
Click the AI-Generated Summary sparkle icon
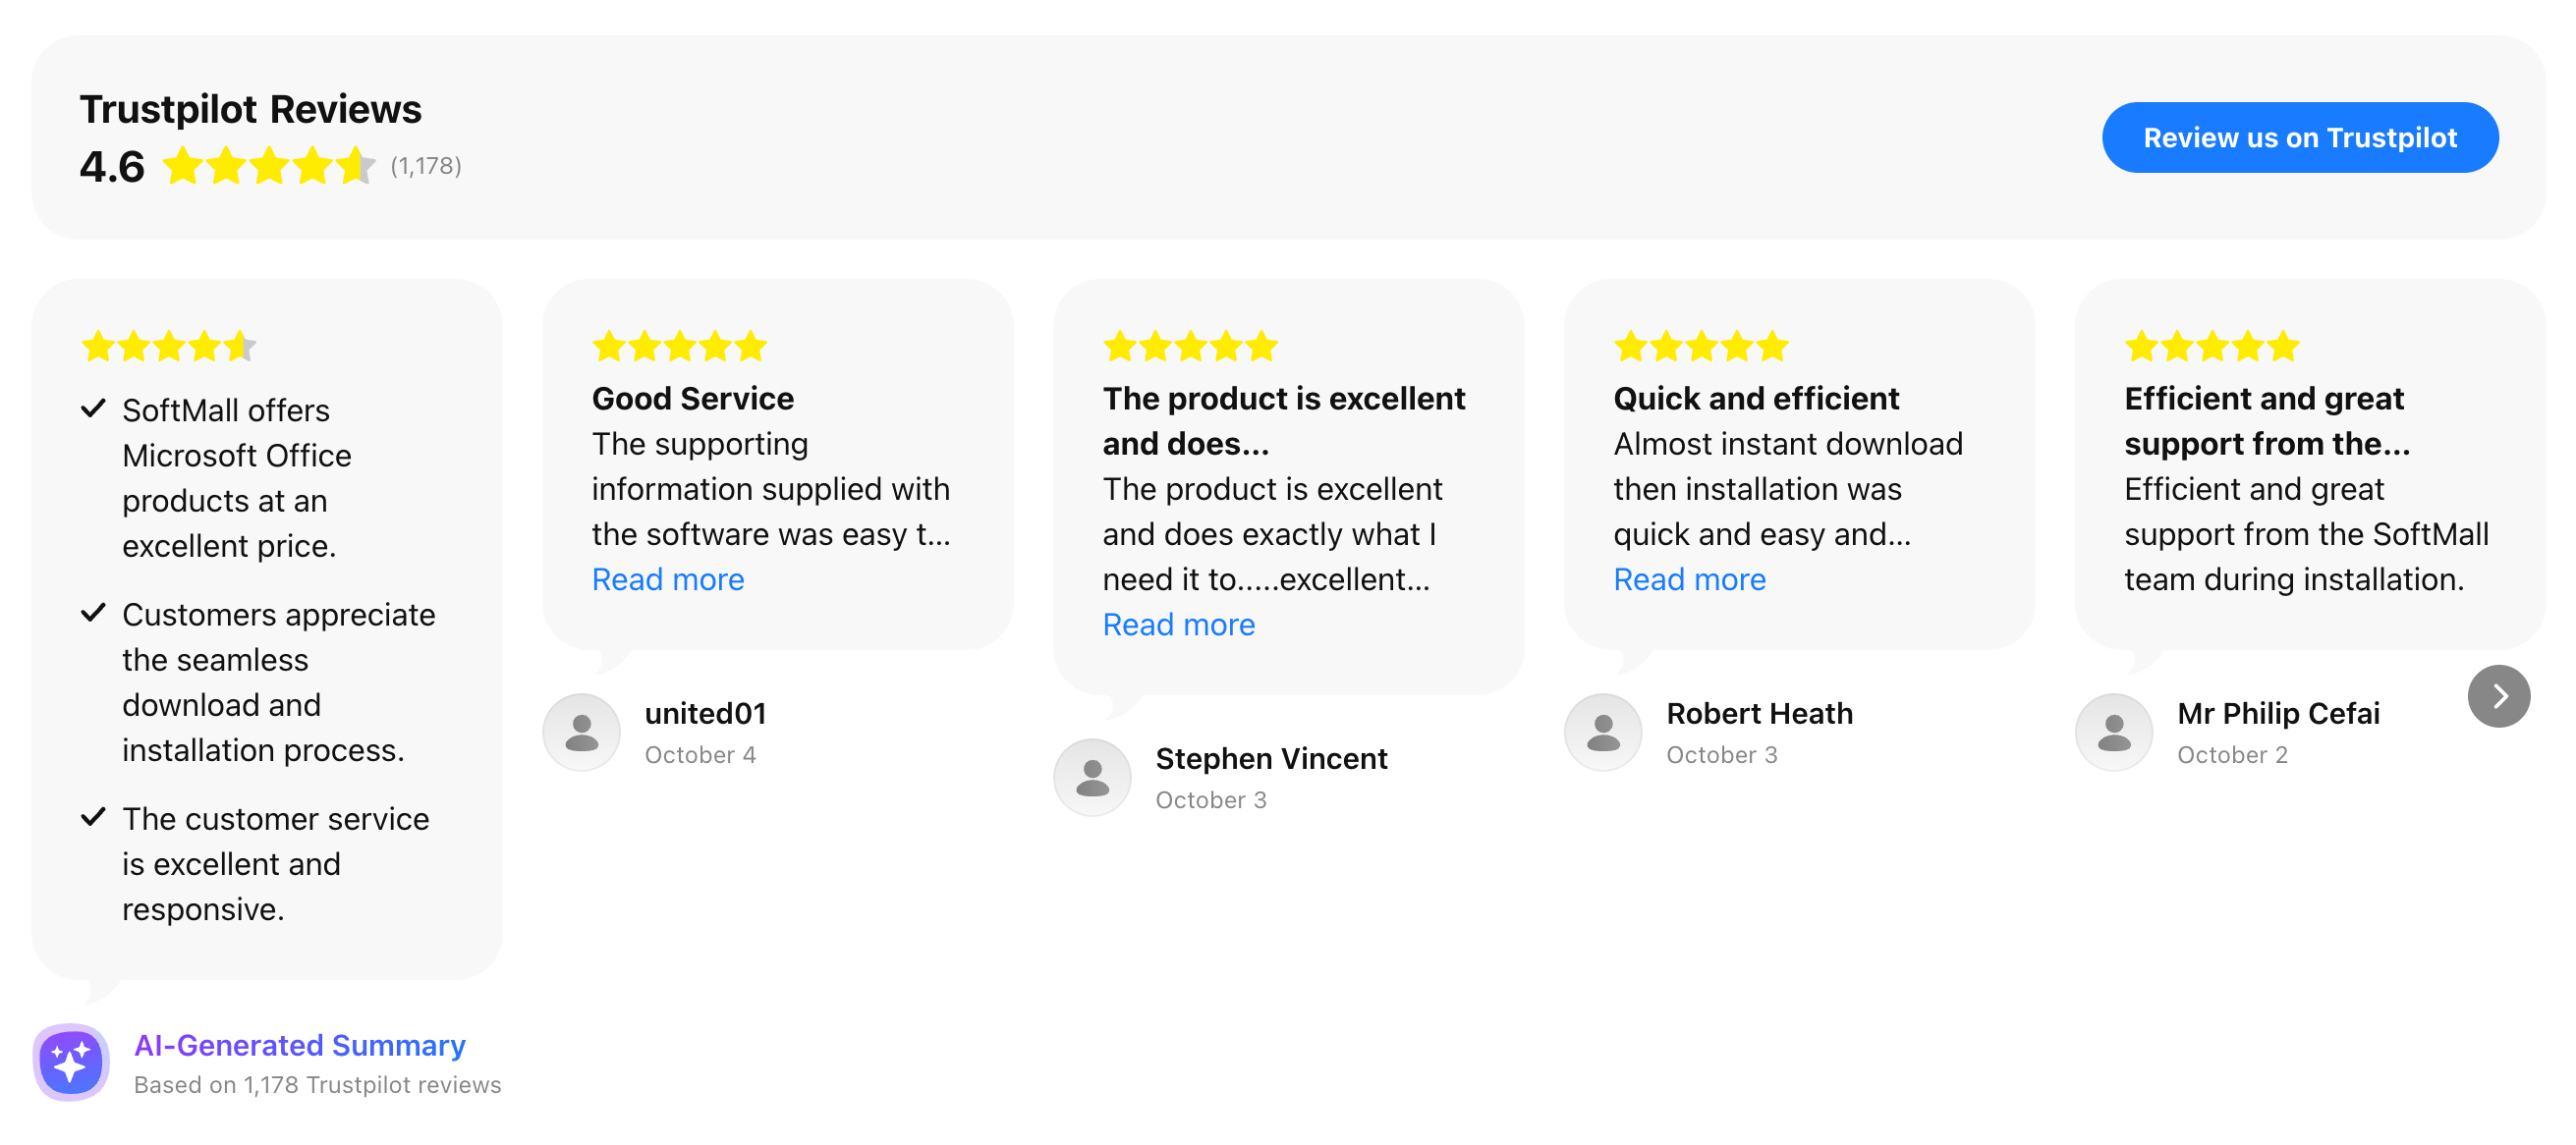coord(71,1063)
